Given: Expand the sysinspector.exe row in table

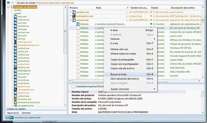Looking at the screenshot, I should (x=71, y=16).
